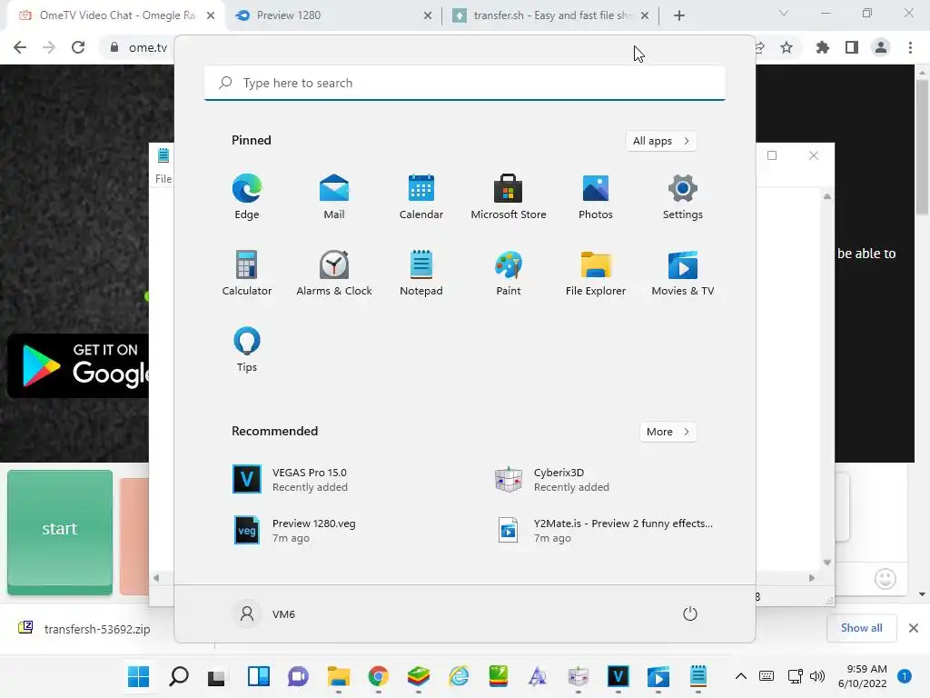Switch to VEGAS Pro on taskbar
Viewport: 930px width, 698px height.
click(x=618, y=676)
